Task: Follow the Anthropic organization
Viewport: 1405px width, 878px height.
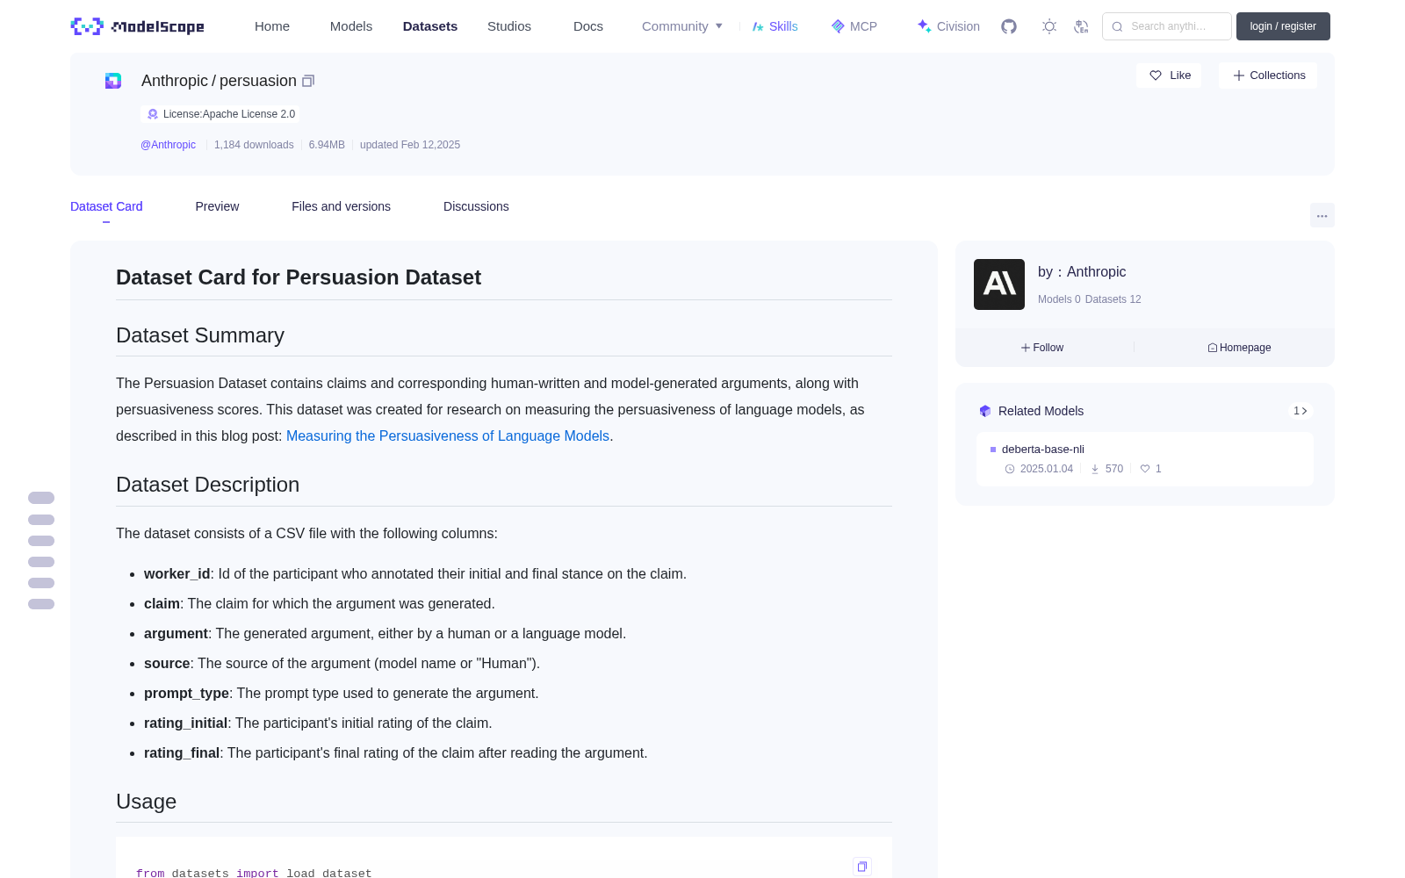Action: pos(1042,348)
